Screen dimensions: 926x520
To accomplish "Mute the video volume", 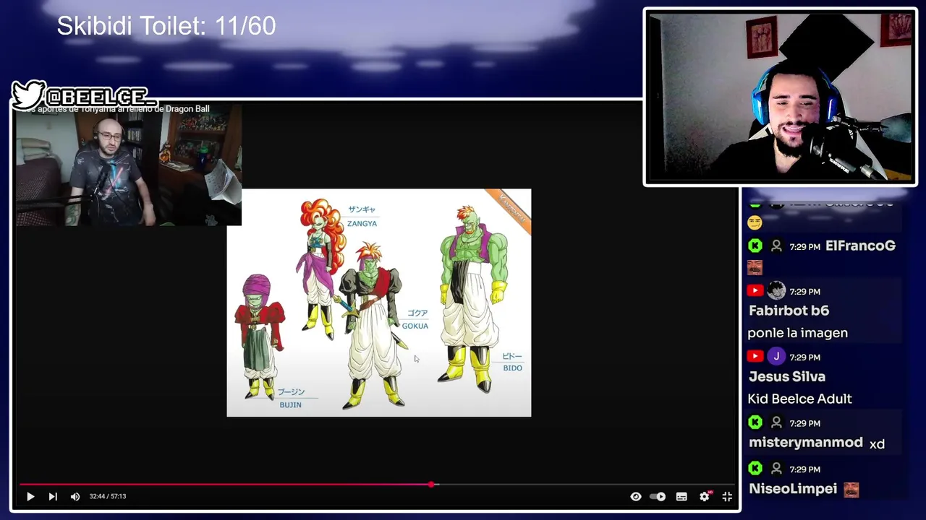I will 75,496.
